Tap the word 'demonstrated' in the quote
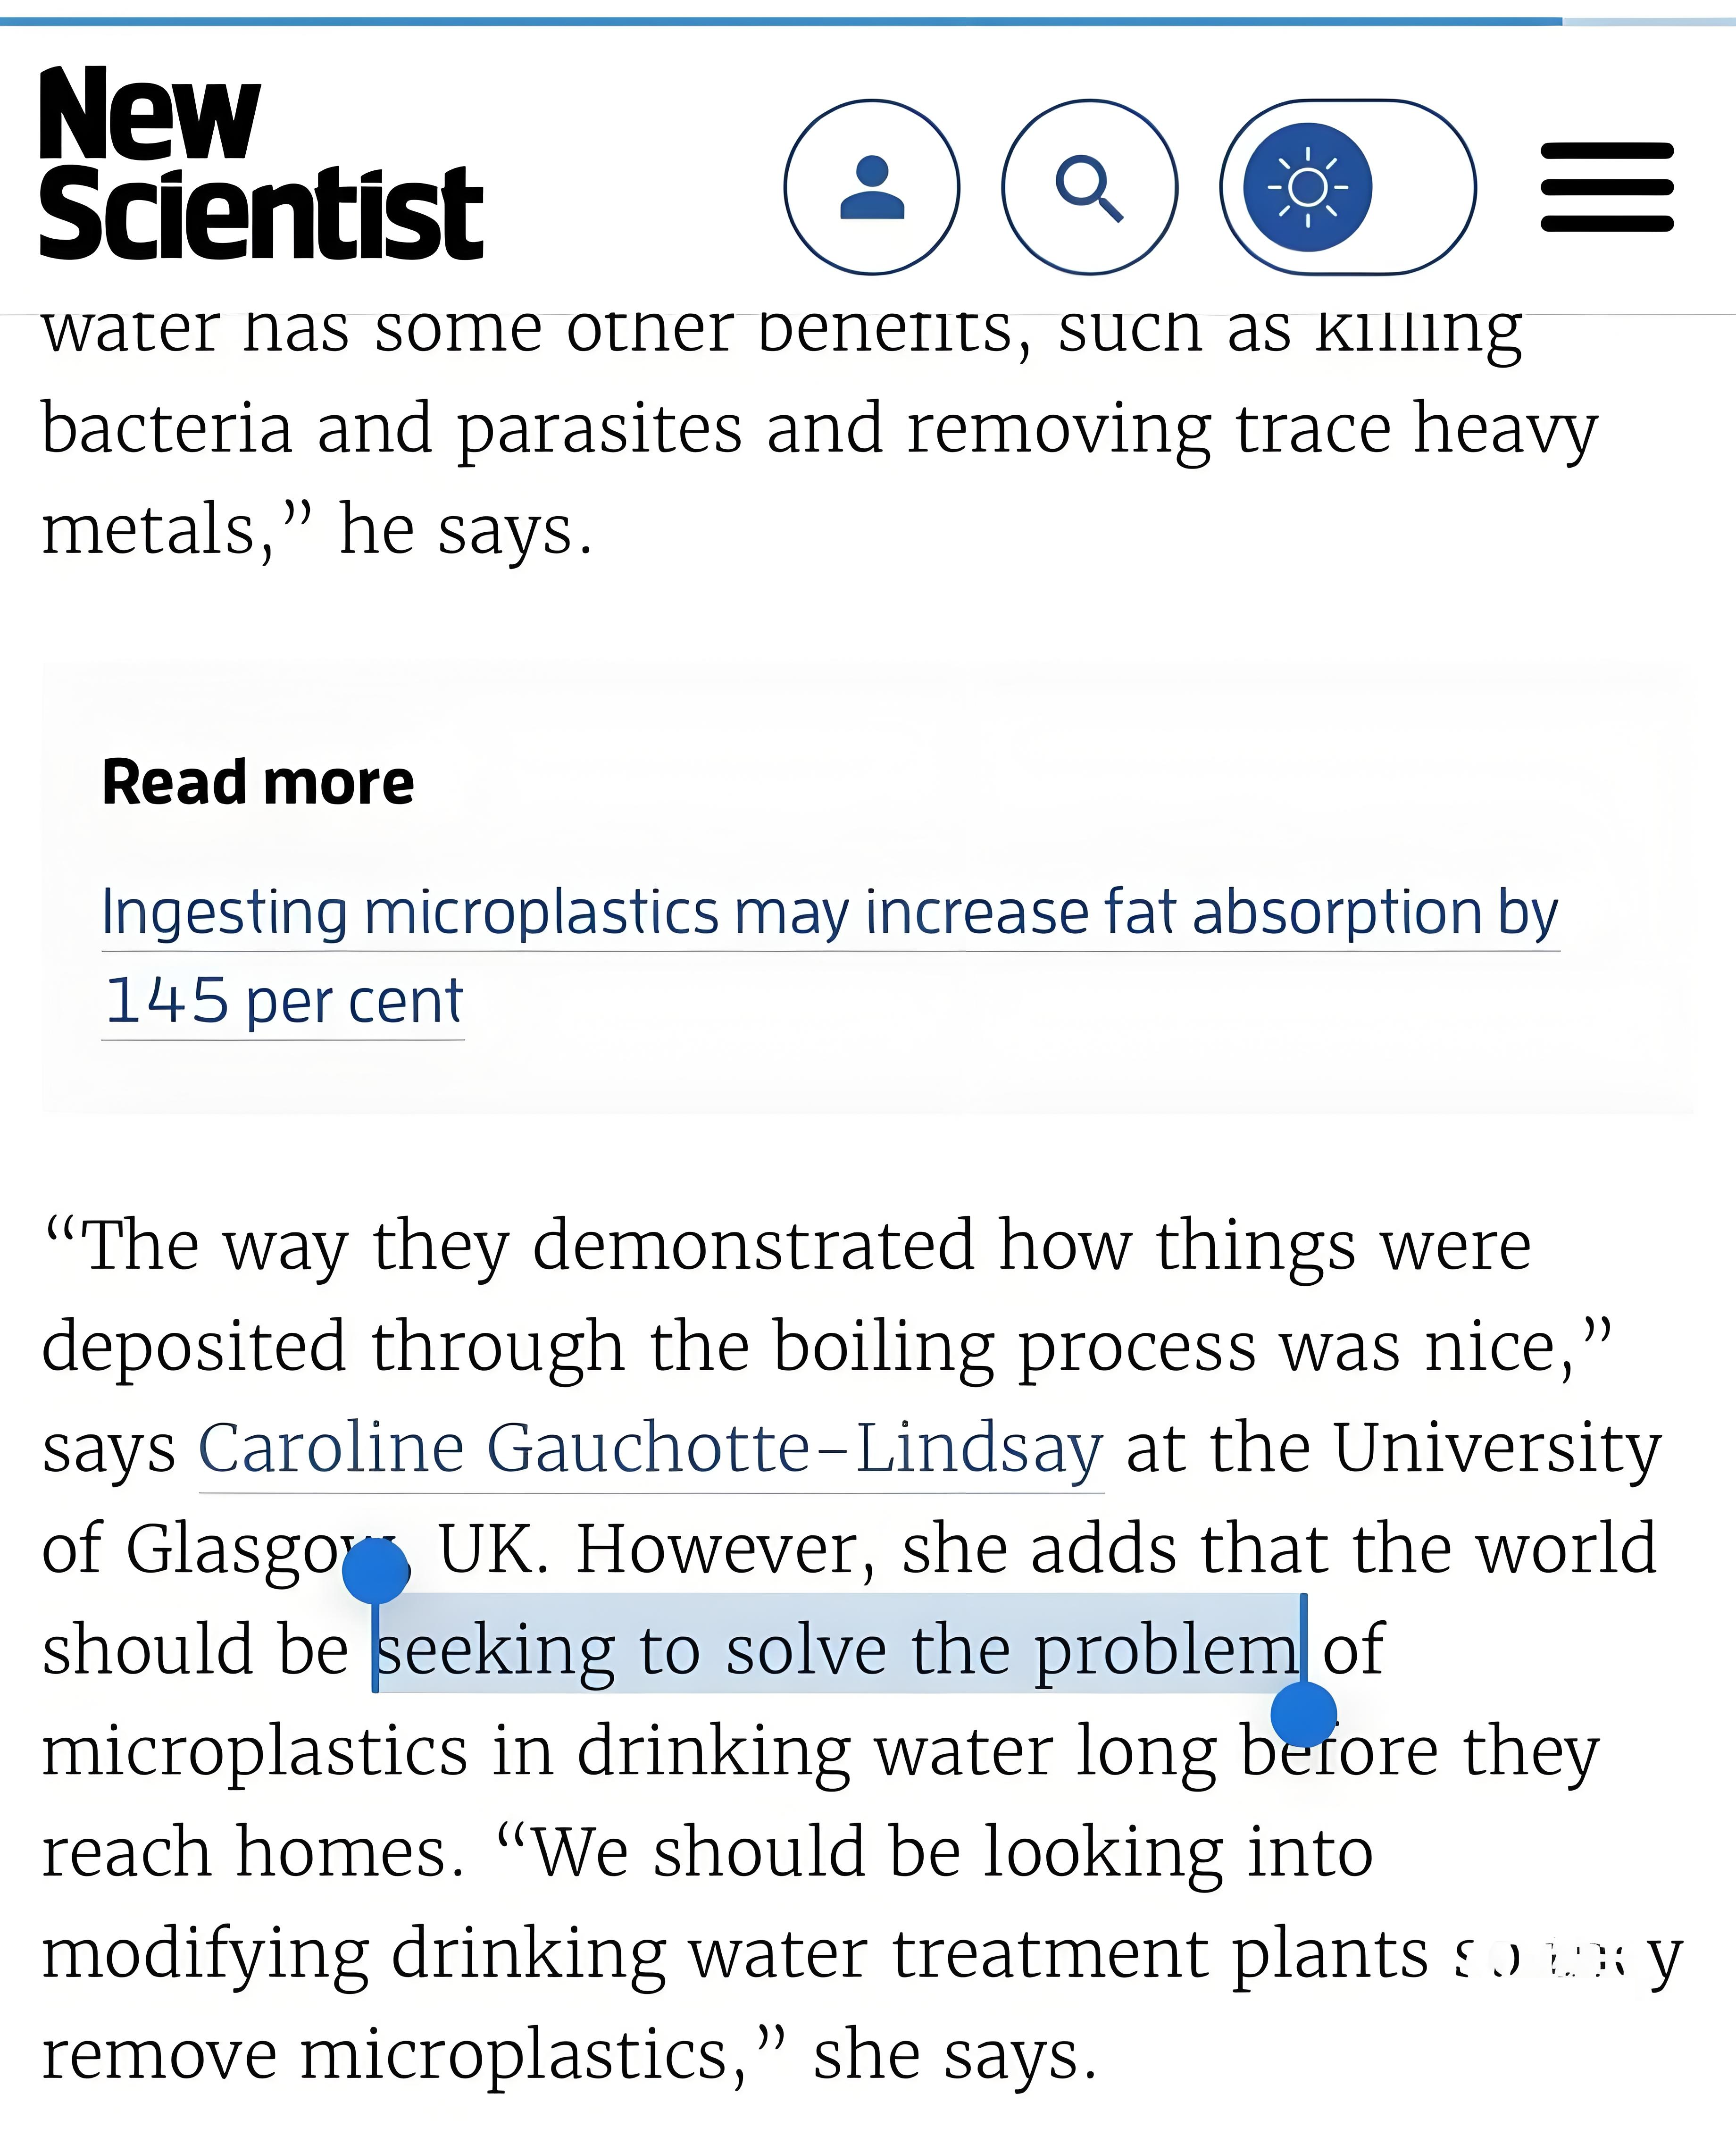Screen dimensions: 1736x2144 click(x=753, y=1245)
